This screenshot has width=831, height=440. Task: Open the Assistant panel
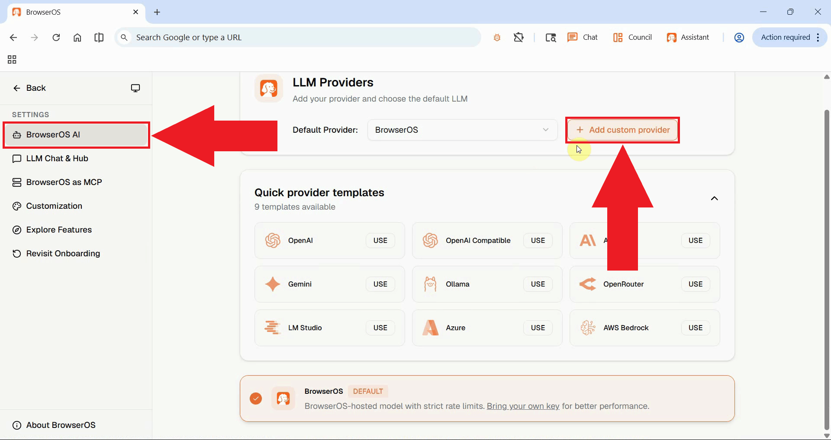(x=688, y=37)
